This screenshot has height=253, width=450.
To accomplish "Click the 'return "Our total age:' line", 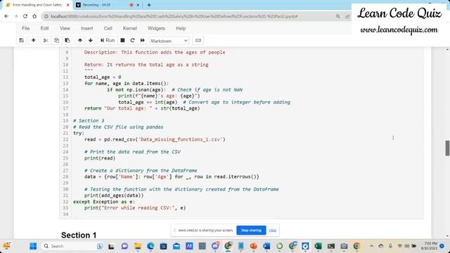I will 142,108.
